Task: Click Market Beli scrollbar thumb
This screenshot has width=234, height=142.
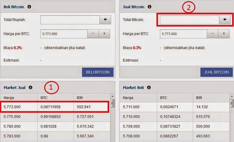Action: (232, 103)
